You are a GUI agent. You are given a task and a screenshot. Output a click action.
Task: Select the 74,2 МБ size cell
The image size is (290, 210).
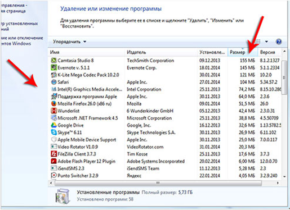pyautogui.click(x=247, y=89)
